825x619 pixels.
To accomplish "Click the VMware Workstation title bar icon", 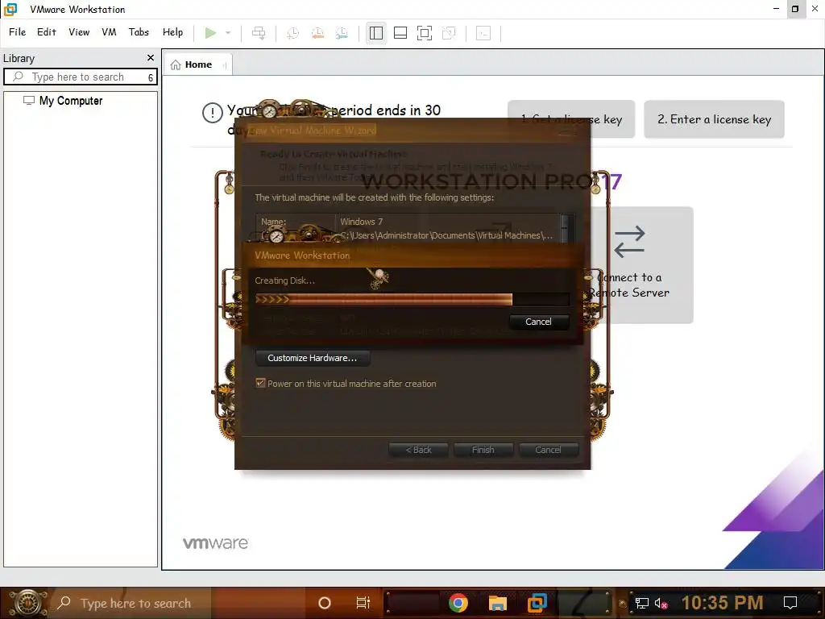I will [x=10, y=9].
